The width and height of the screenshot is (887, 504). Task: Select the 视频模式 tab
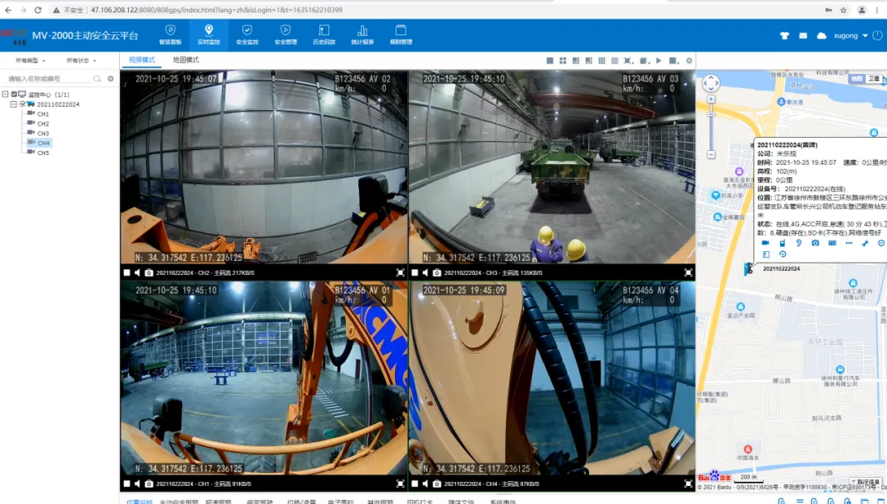(x=141, y=60)
